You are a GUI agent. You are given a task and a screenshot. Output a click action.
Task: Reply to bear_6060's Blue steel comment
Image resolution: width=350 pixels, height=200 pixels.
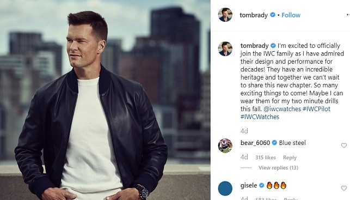coord(290,157)
